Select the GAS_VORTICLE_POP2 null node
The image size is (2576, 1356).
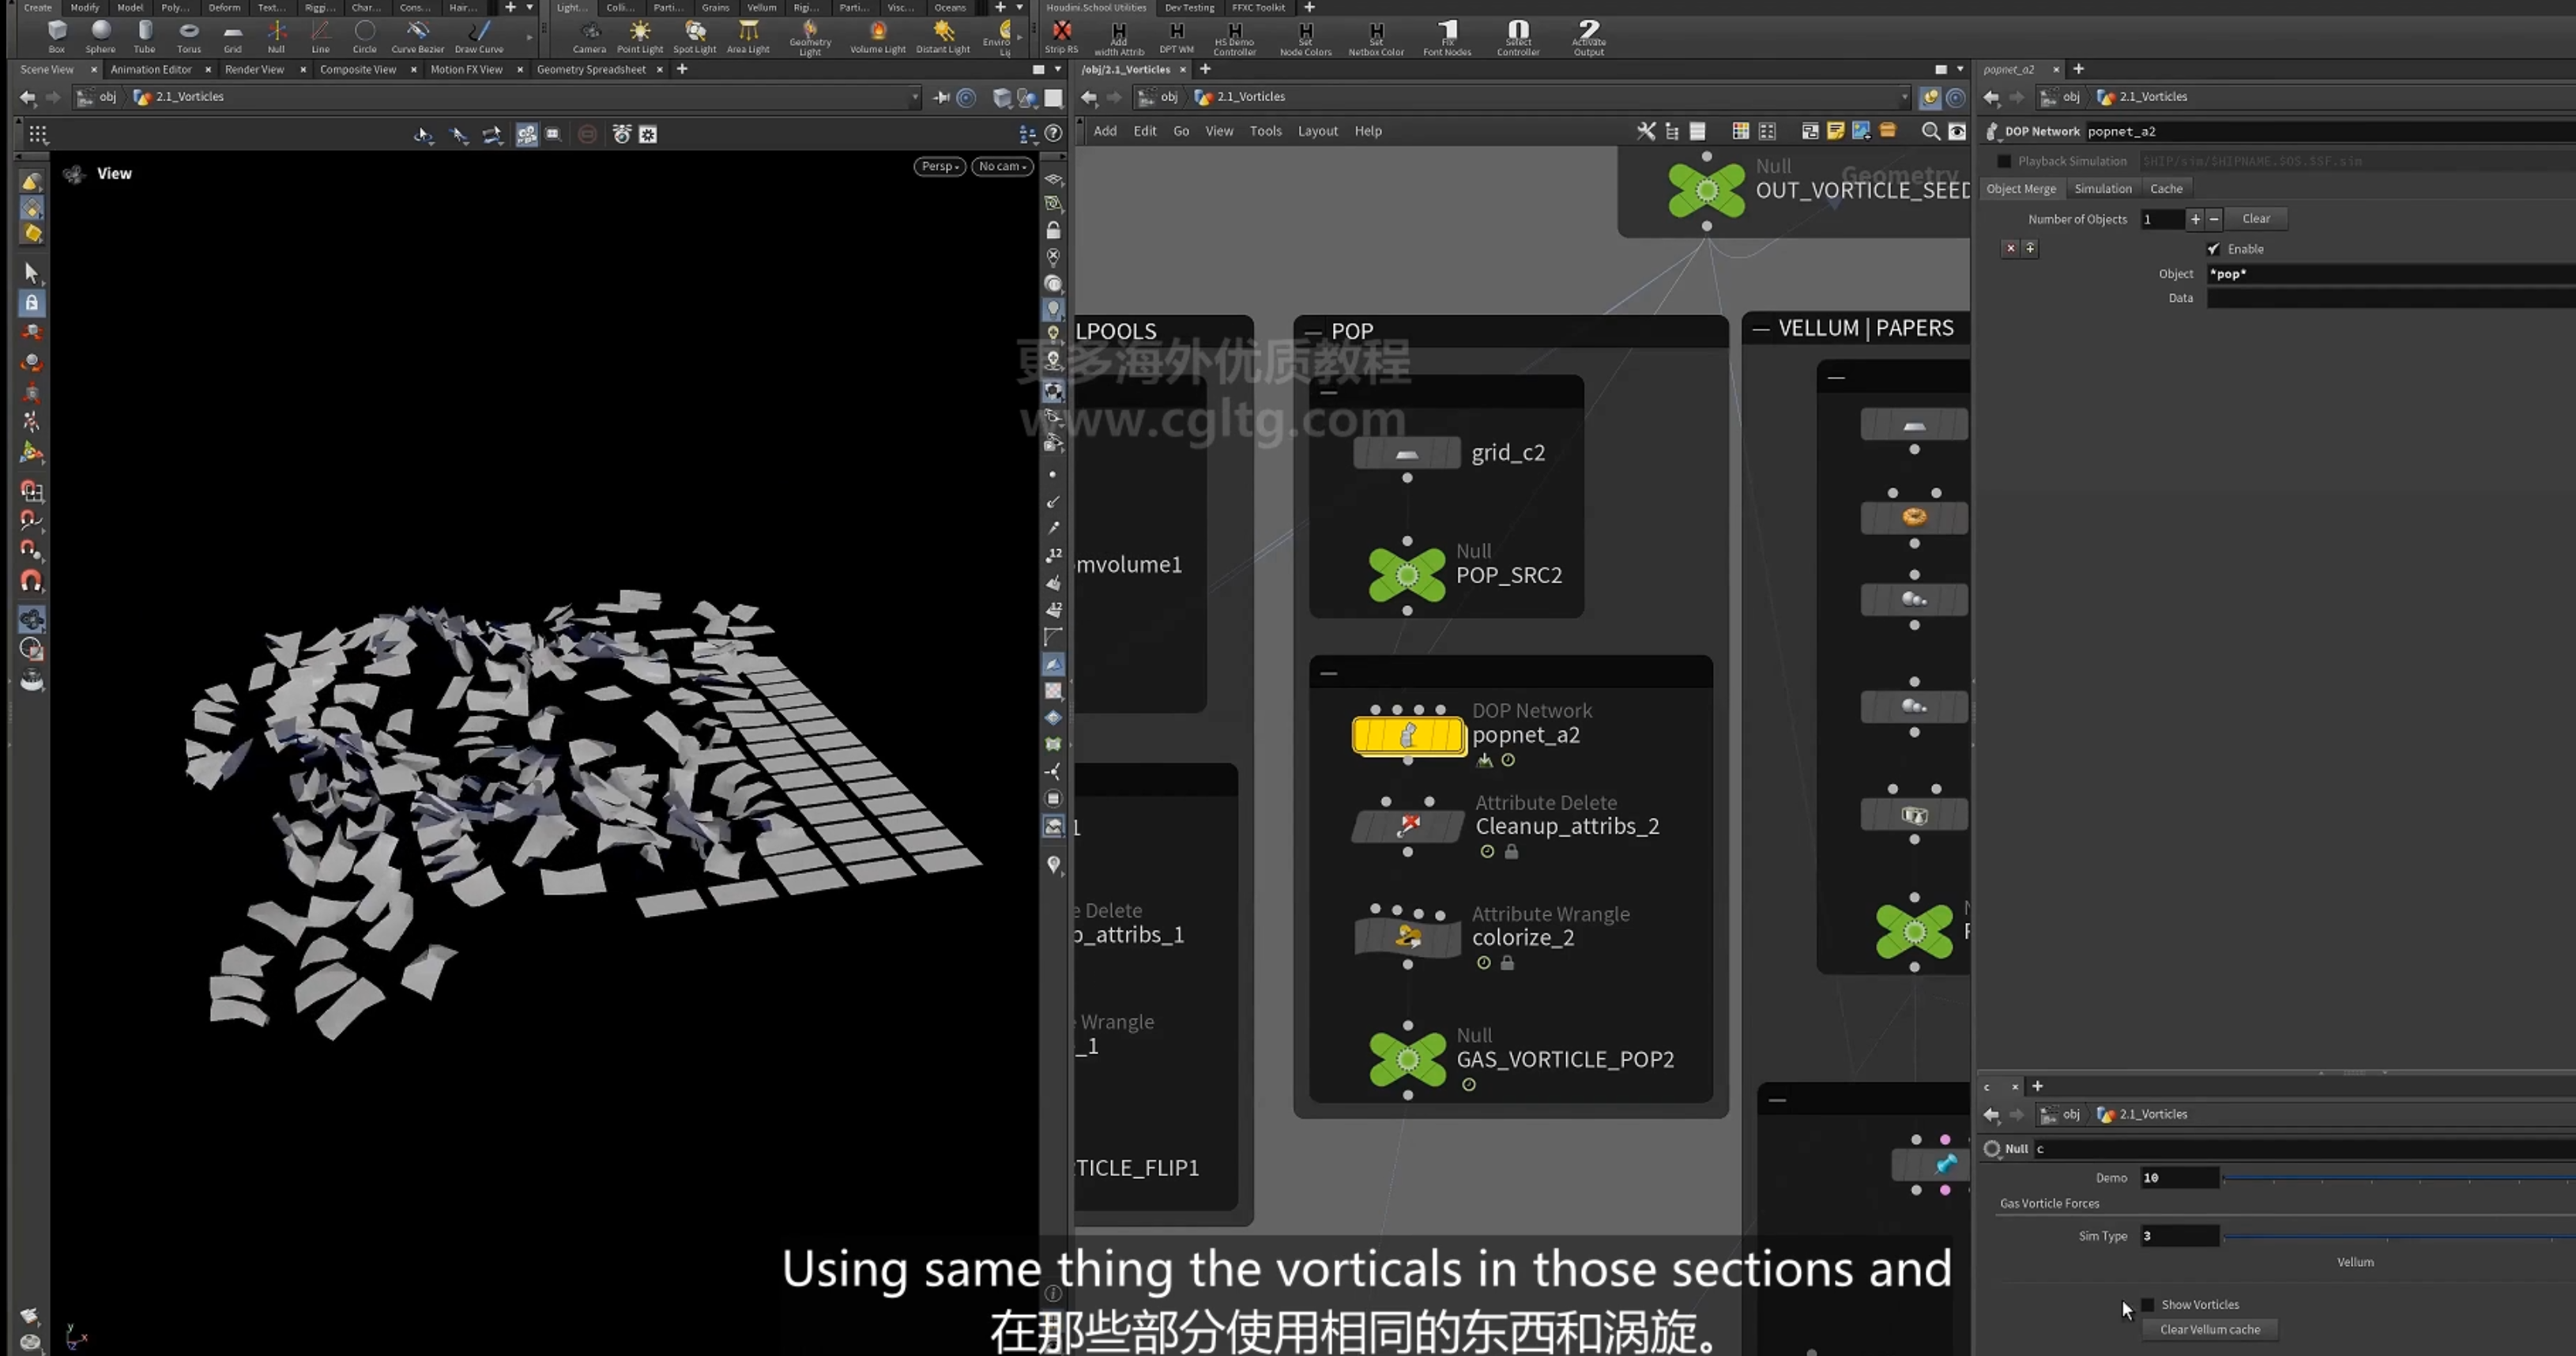[x=1408, y=1059]
